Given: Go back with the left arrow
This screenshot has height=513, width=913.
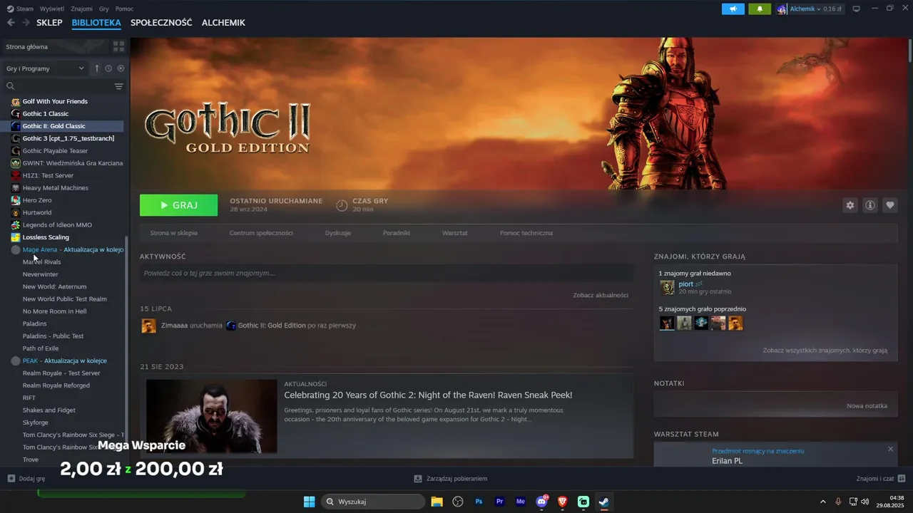Looking at the screenshot, I should [11, 23].
